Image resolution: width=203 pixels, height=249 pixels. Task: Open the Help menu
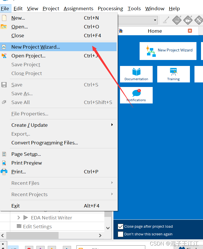click(174, 9)
